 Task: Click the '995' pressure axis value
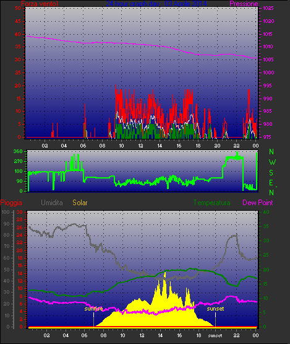click(x=268, y=86)
